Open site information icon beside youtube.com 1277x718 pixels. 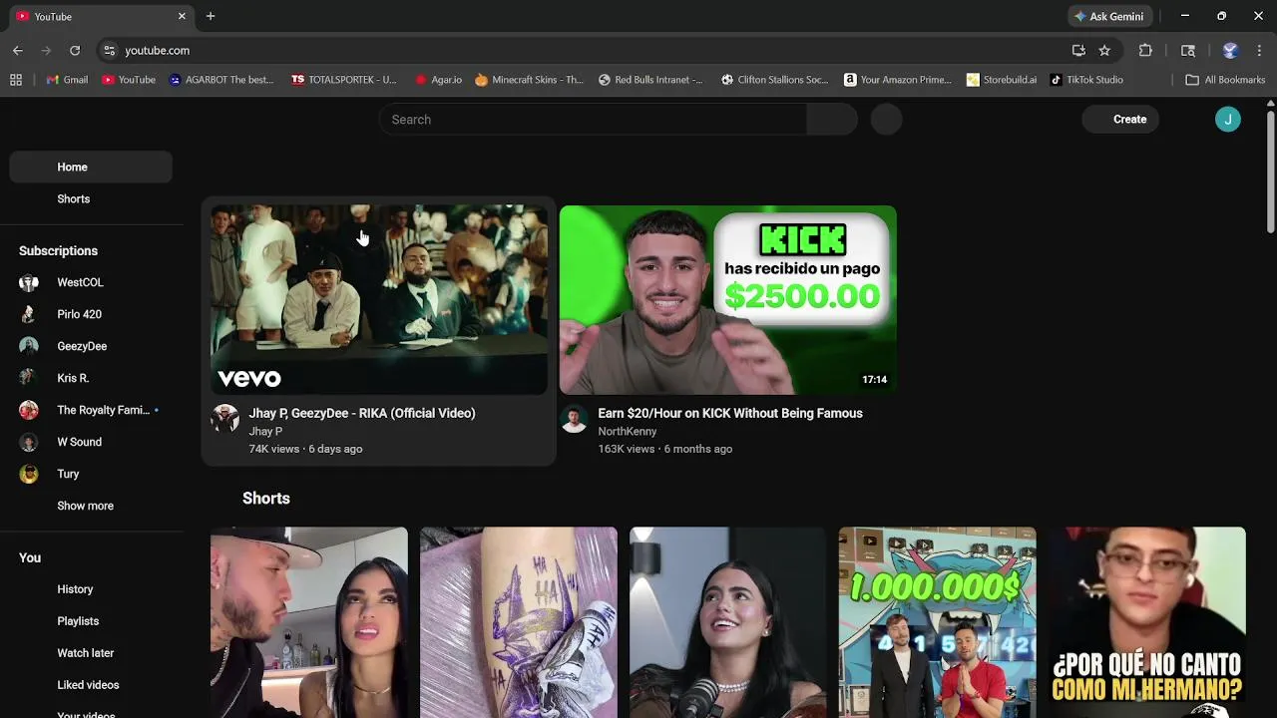pos(109,50)
